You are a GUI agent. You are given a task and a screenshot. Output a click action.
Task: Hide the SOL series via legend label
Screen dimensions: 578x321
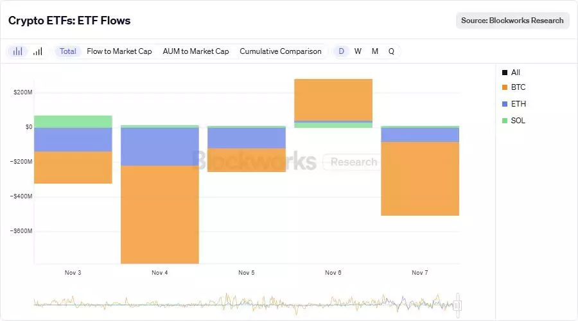[518, 121]
